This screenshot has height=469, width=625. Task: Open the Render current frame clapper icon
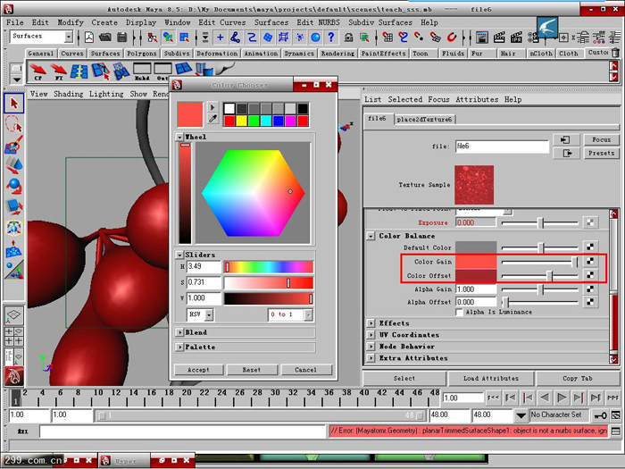[499, 38]
